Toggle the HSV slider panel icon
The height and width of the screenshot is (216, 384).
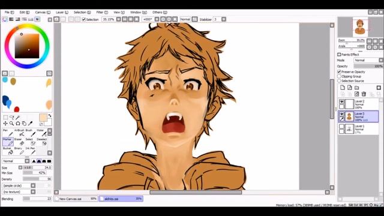tap(17, 19)
